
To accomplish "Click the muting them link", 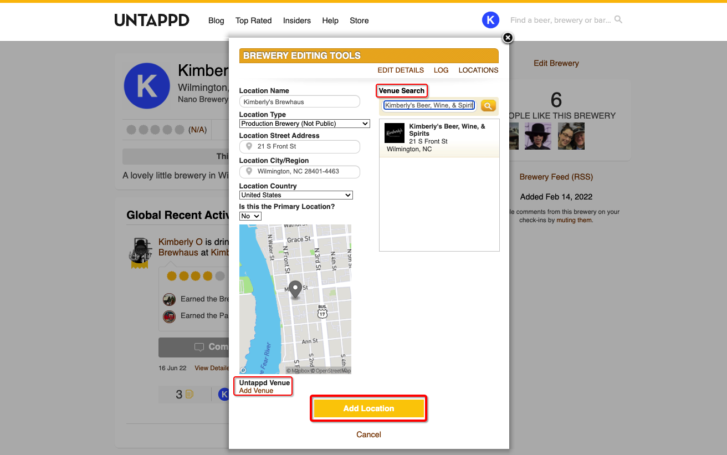I will pos(575,220).
